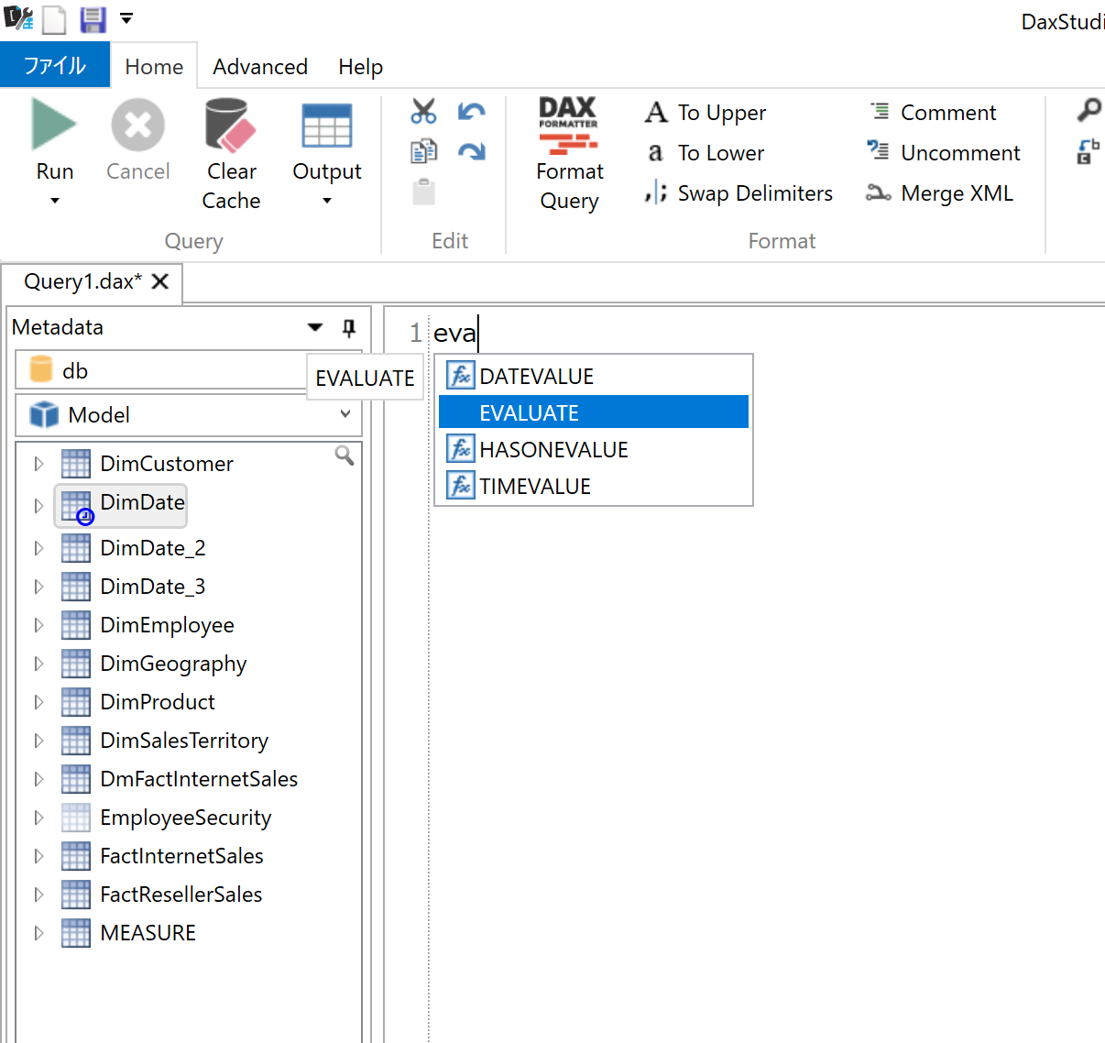The image size is (1105, 1043).
Task: Click the Replace icon in ribbon
Action: pyautogui.click(x=1089, y=151)
